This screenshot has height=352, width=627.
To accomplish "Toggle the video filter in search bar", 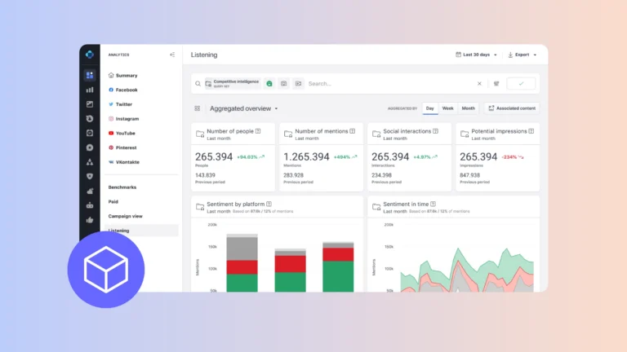I will click(x=298, y=83).
